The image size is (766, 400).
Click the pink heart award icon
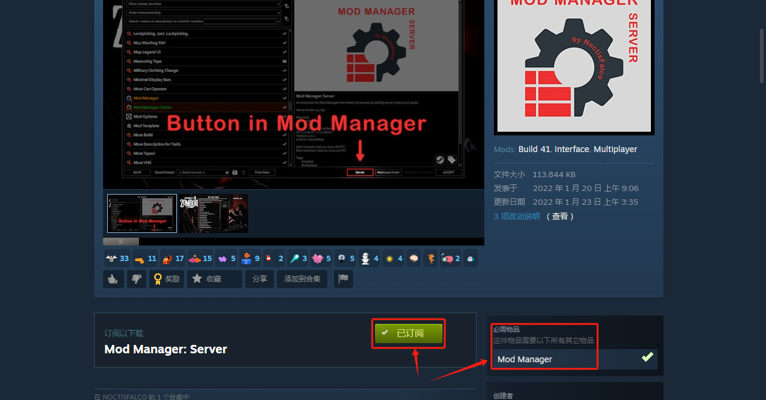click(x=321, y=258)
